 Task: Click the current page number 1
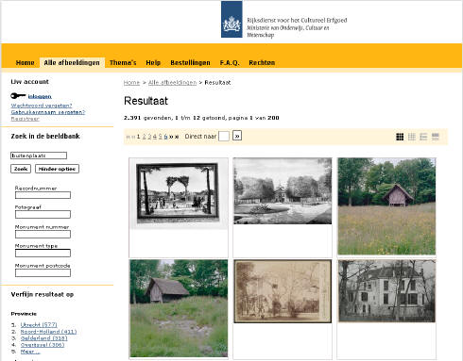point(138,137)
